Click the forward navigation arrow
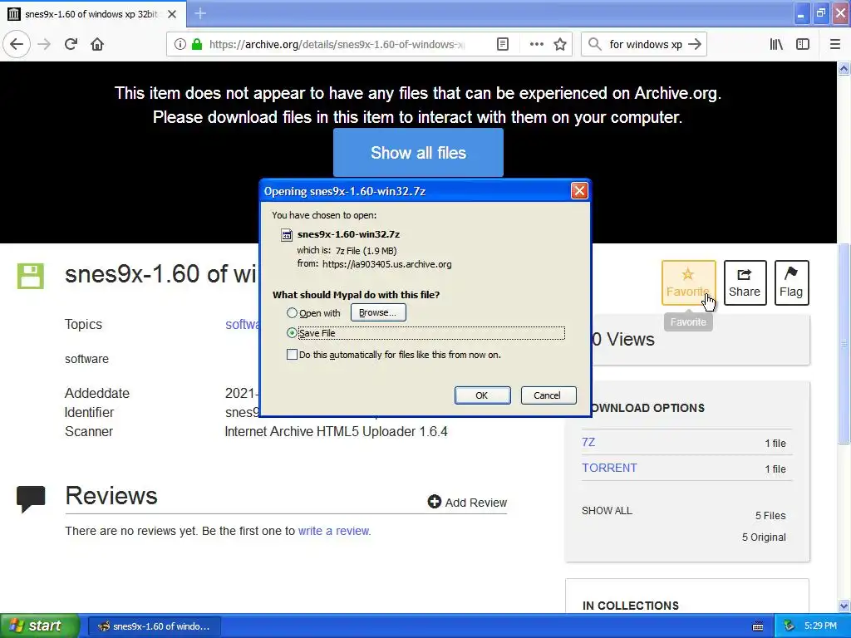This screenshot has height=638, width=851. click(x=44, y=44)
